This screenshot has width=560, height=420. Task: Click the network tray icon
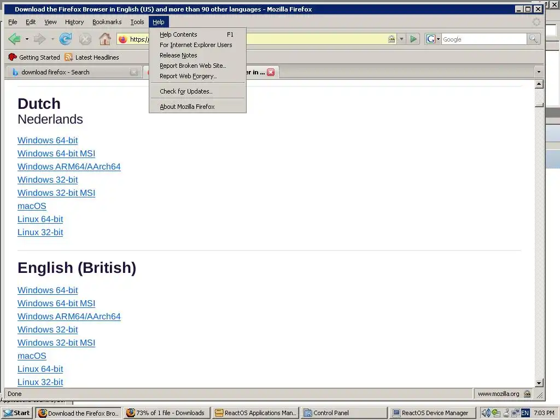tap(515, 413)
